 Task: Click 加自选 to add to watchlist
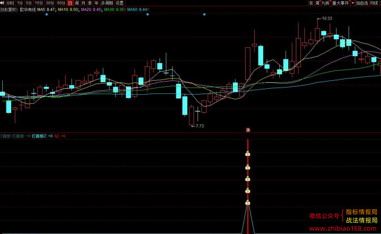[x=362, y=3]
